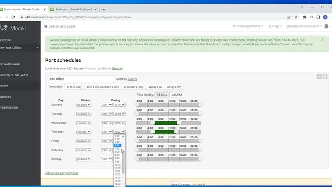Close the Switchports browser tab
The height and width of the screenshot is (187, 332).
coord(95,9)
